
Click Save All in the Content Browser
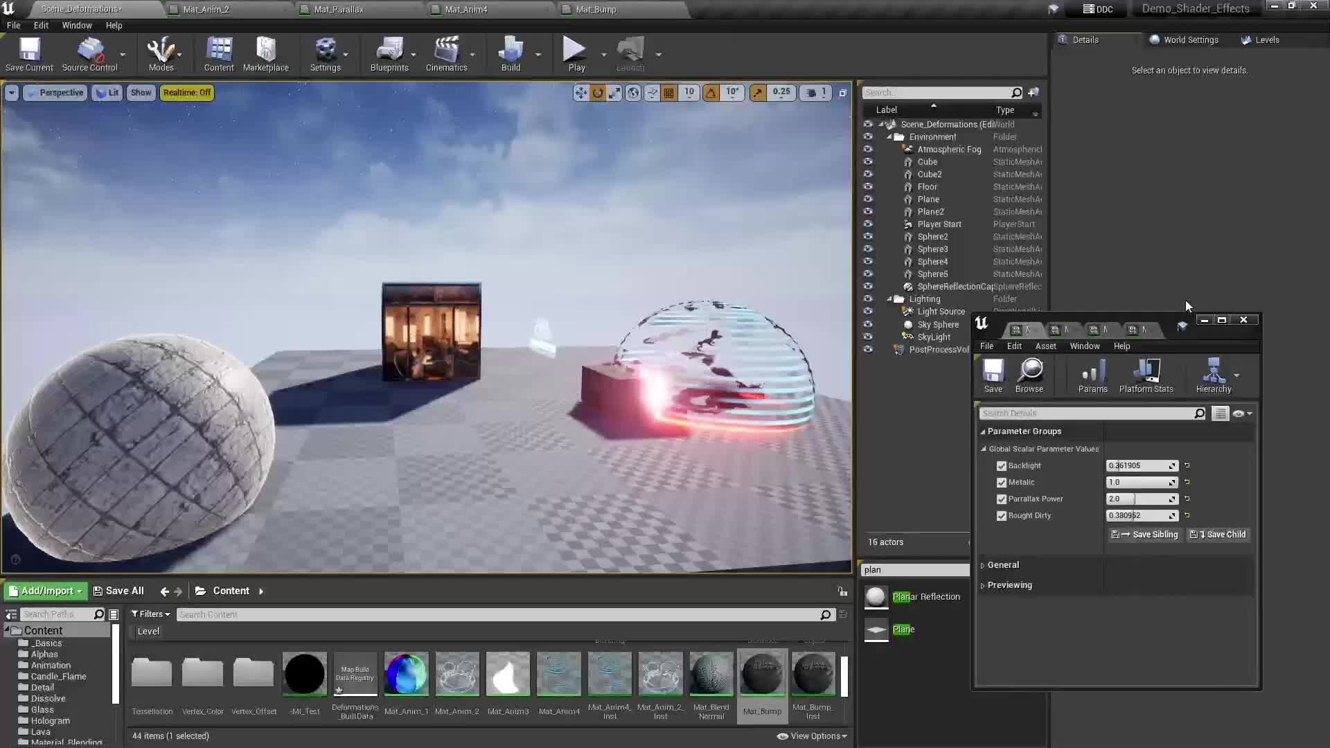[x=119, y=591]
